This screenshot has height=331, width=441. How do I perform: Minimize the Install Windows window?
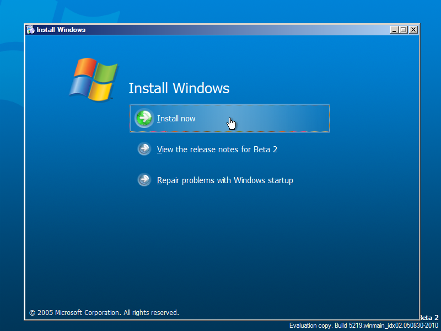click(x=394, y=30)
